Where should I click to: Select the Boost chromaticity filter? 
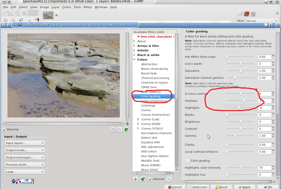(x=155, y=69)
